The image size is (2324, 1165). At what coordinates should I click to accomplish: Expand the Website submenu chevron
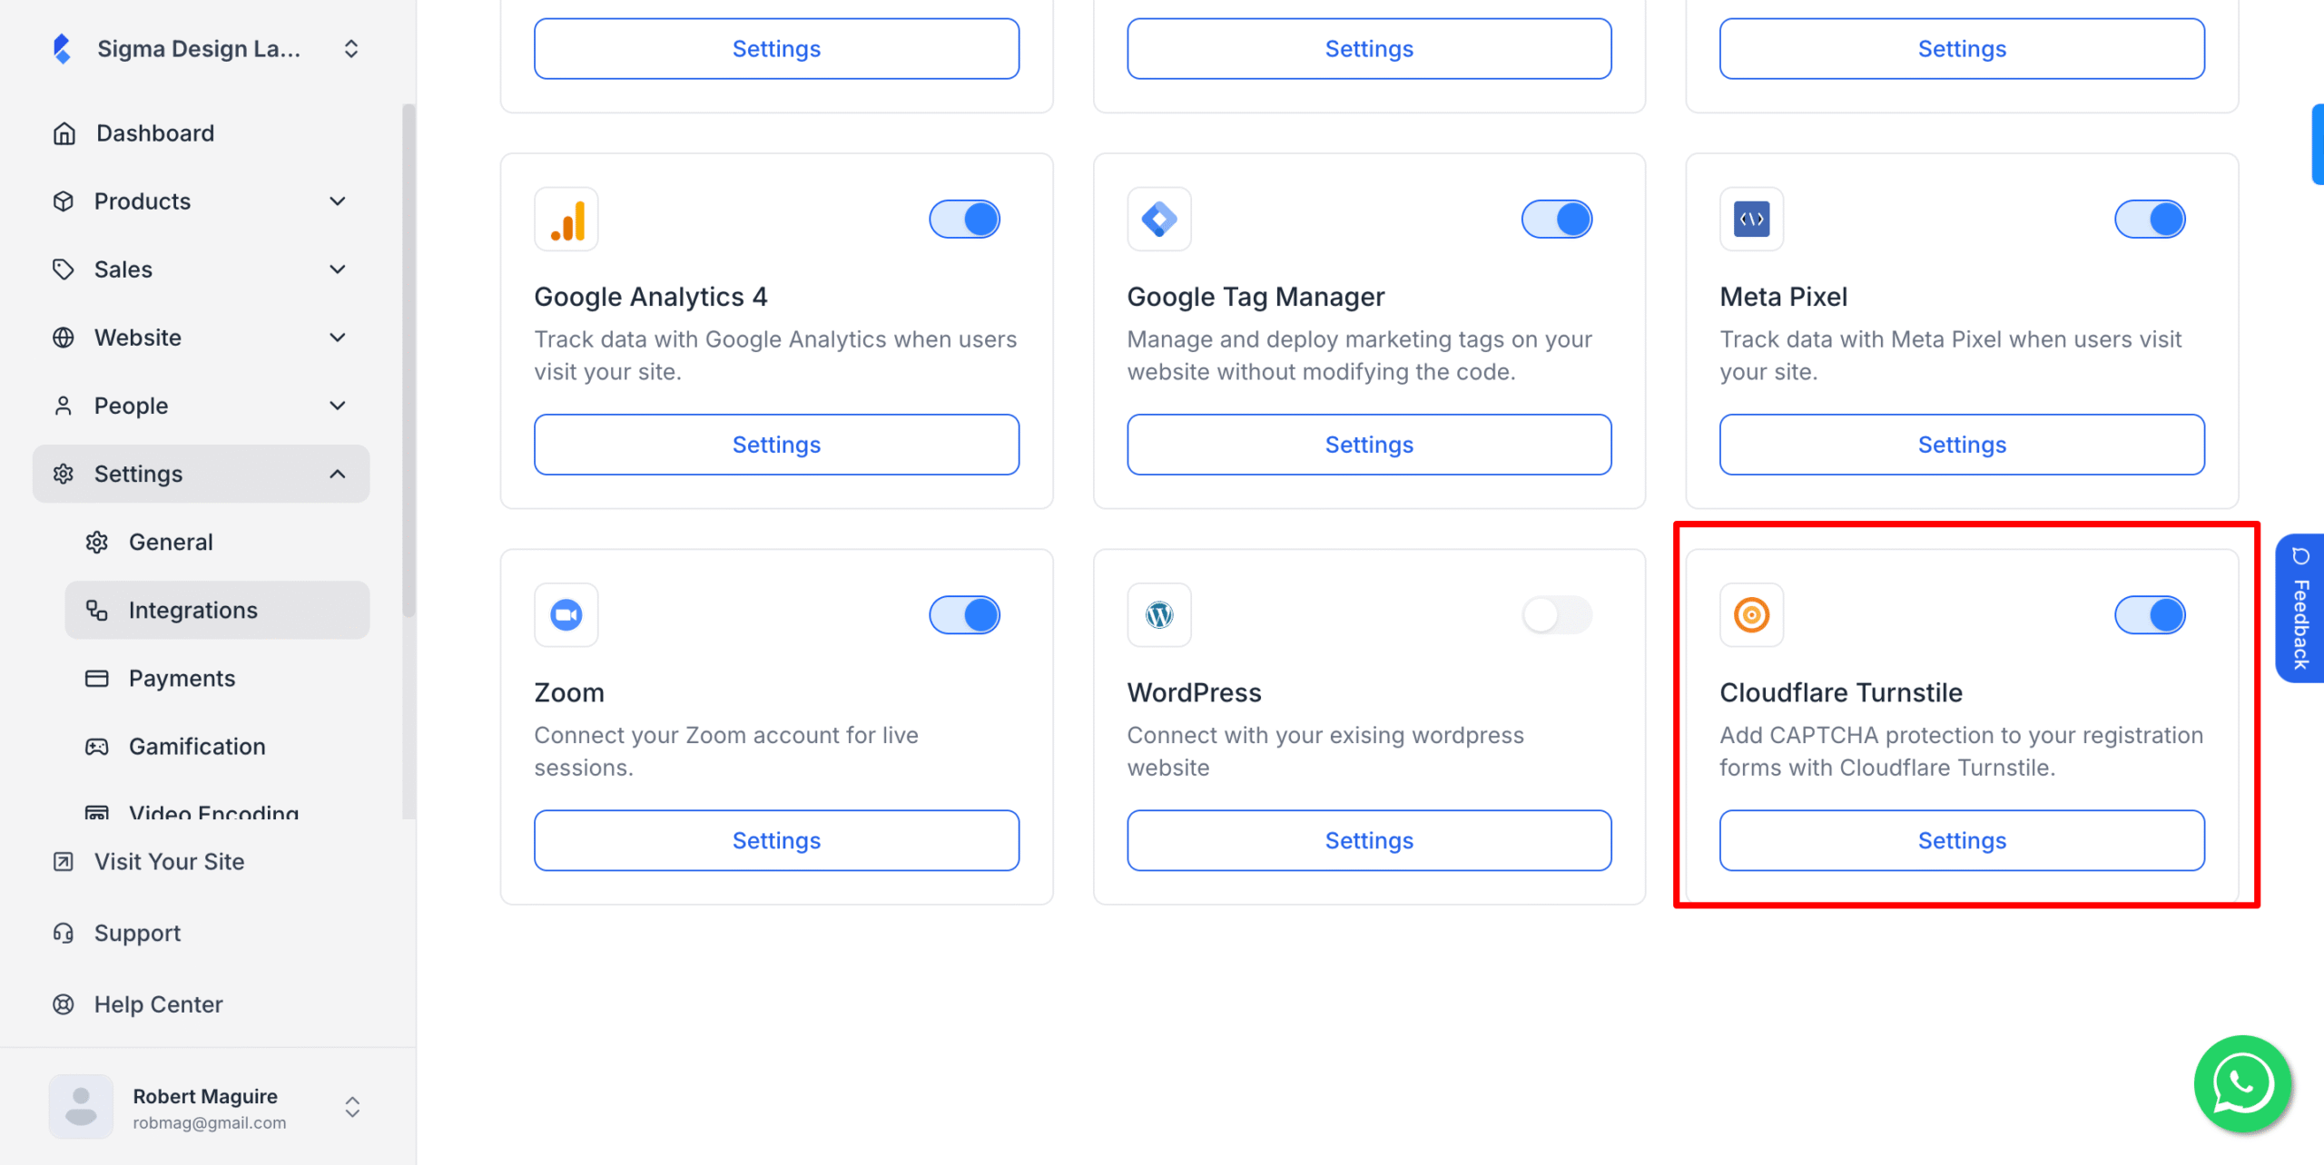tap(338, 338)
